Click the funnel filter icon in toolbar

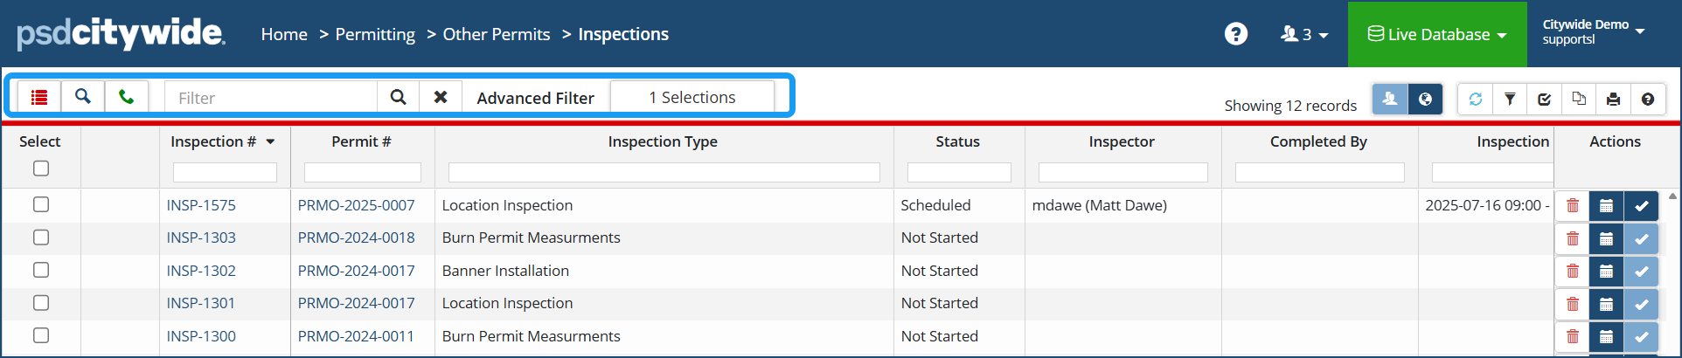click(1510, 100)
